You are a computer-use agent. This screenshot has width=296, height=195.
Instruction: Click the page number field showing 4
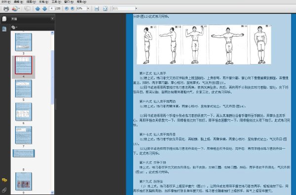[52, 8]
